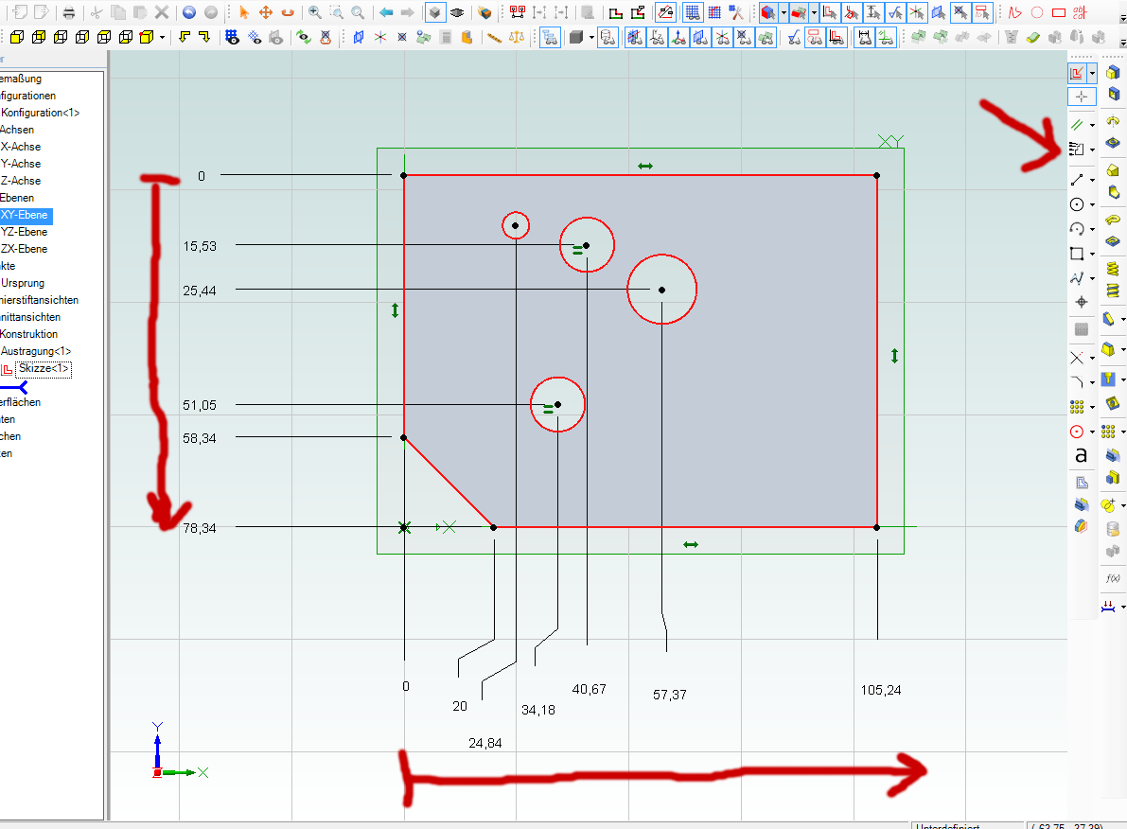The height and width of the screenshot is (829, 1127).
Task: Open the gray cube display dropdown
Action: (590, 38)
